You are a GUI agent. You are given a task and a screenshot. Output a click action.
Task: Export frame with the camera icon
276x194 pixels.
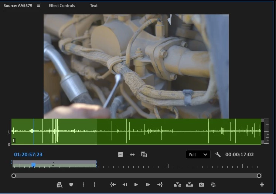click(x=201, y=185)
